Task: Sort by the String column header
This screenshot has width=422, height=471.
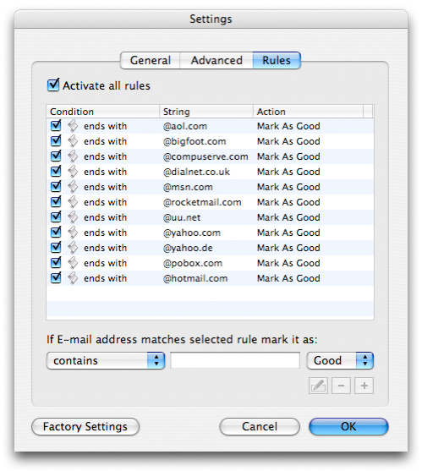Action: tap(206, 112)
